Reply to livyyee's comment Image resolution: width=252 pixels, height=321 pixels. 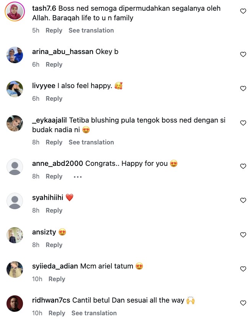pyautogui.click(x=54, y=98)
